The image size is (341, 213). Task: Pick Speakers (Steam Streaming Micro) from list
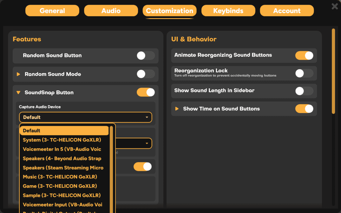click(63, 168)
